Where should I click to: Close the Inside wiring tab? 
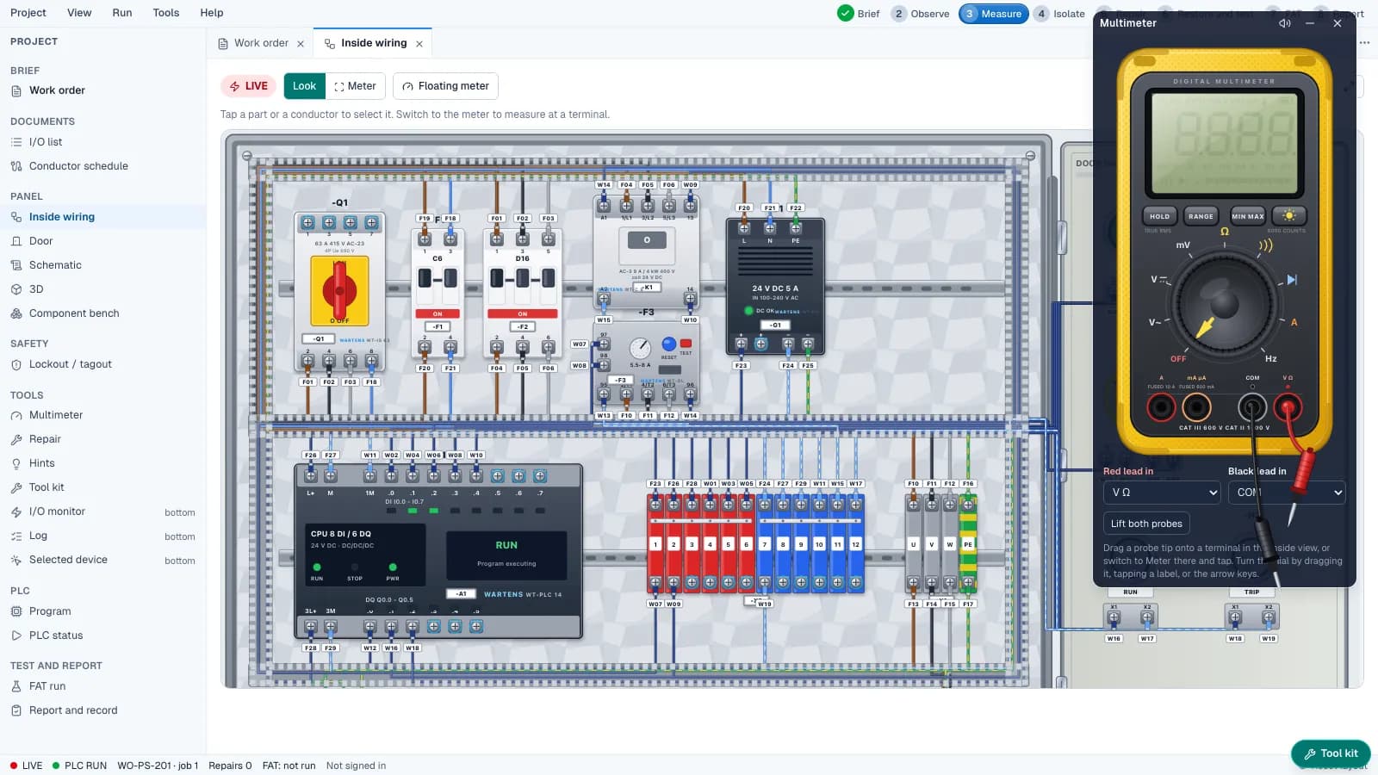[x=419, y=44]
